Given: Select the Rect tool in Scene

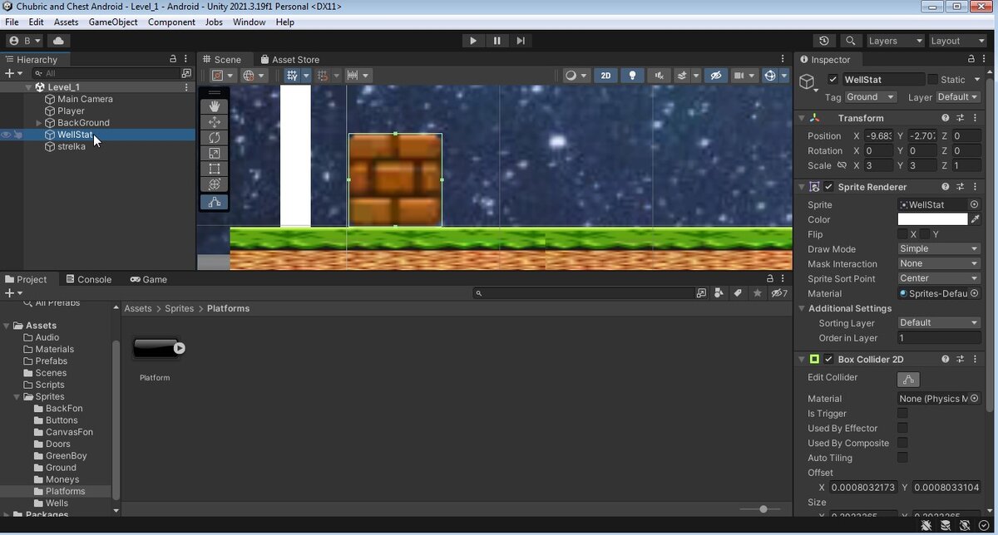Looking at the screenshot, I should tap(214, 169).
